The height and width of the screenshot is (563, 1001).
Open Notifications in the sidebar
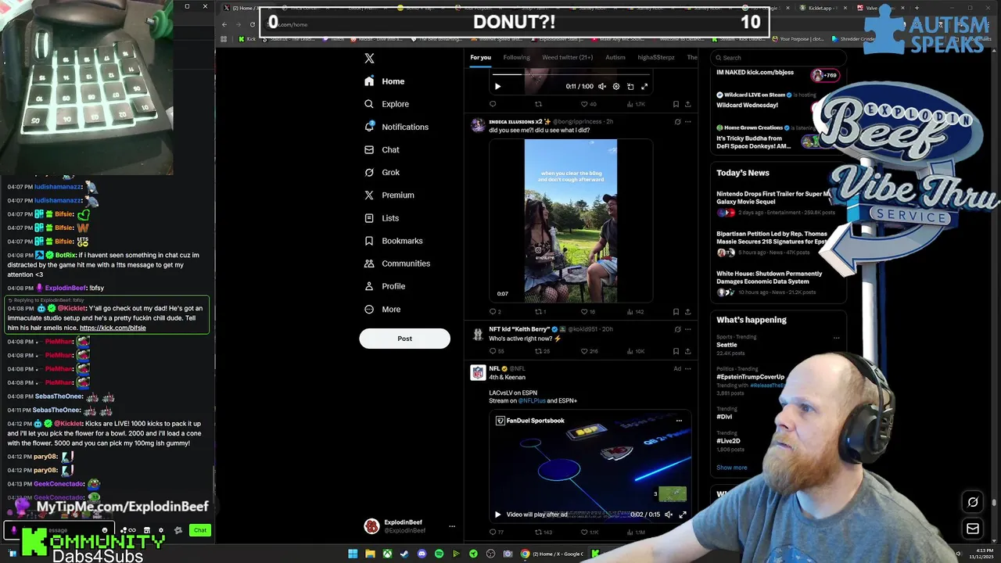396,127
